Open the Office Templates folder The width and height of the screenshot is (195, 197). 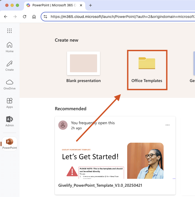147,70
